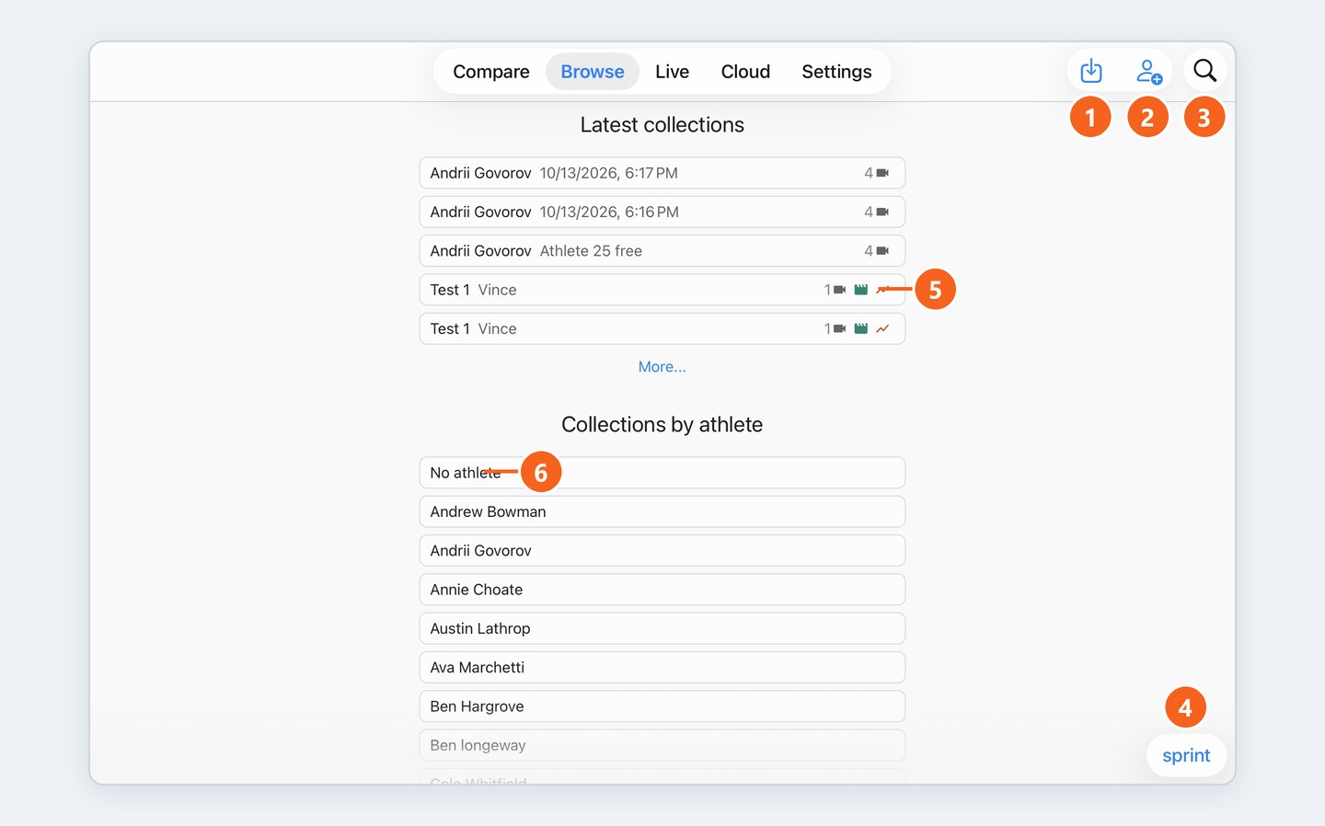Click the import collection icon

tap(1090, 71)
